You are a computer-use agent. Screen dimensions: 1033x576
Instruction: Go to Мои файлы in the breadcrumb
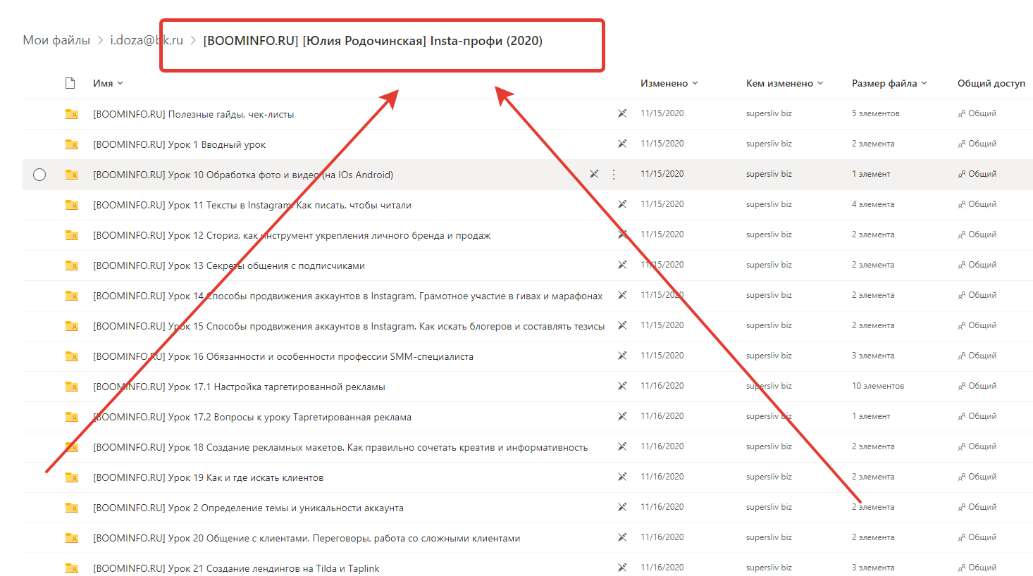pyautogui.click(x=56, y=40)
